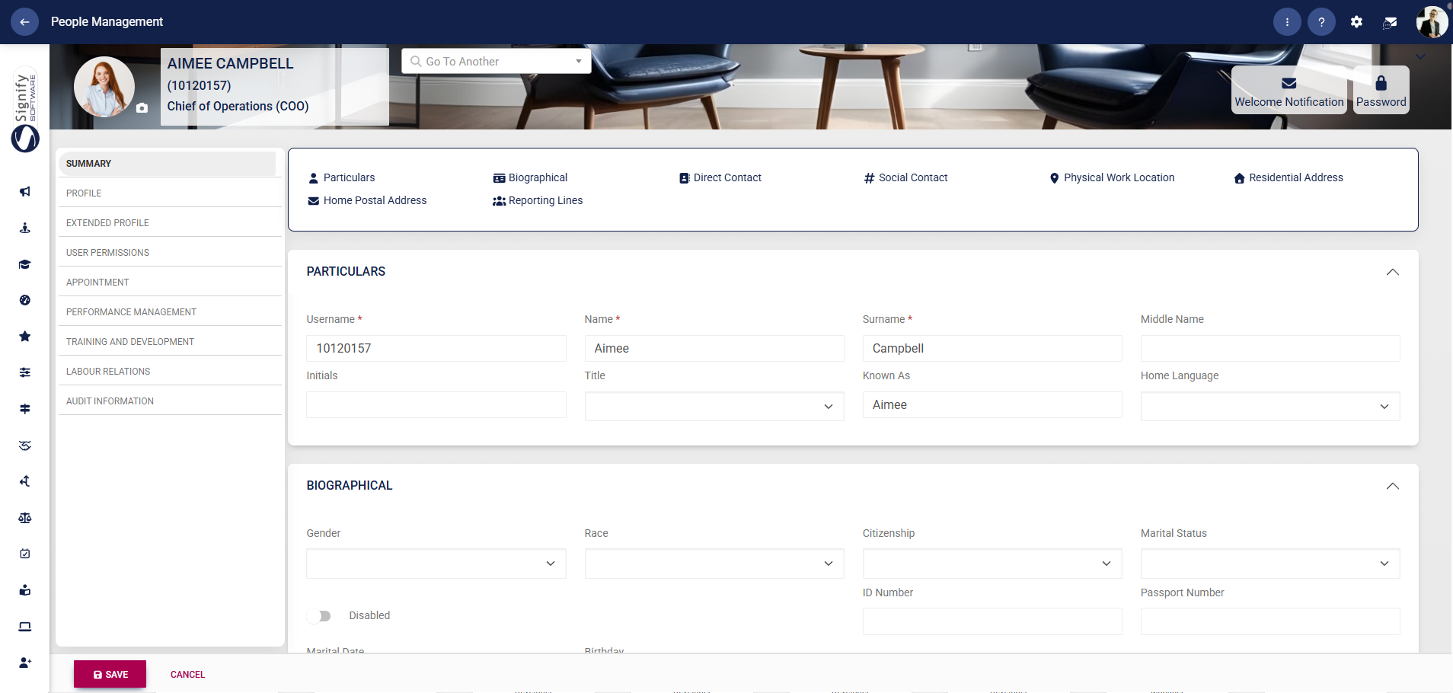Image resolution: width=1453 pixels, height=693 pixels.
Task: Select the star ratings icon in sidebar
Action: (25, 336)
